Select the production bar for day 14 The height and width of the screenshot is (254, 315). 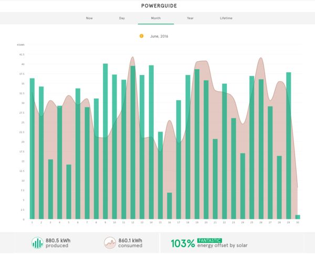151,142
